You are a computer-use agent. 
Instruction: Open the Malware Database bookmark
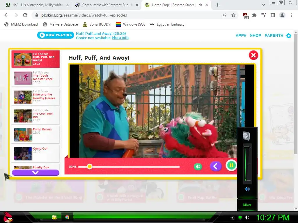click(60, 24)
